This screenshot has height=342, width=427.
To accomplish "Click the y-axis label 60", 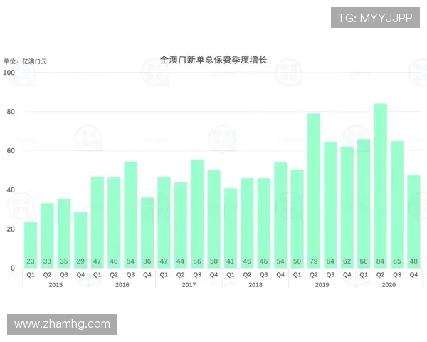I will pos(11,151).
